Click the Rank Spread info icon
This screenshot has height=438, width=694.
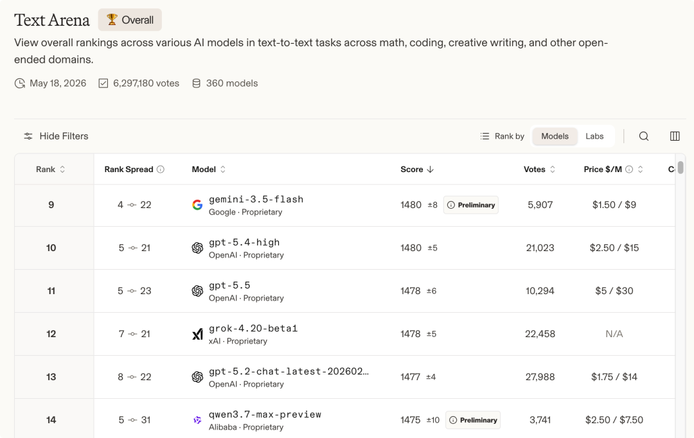pyautogui.click(x=161, y=170)
